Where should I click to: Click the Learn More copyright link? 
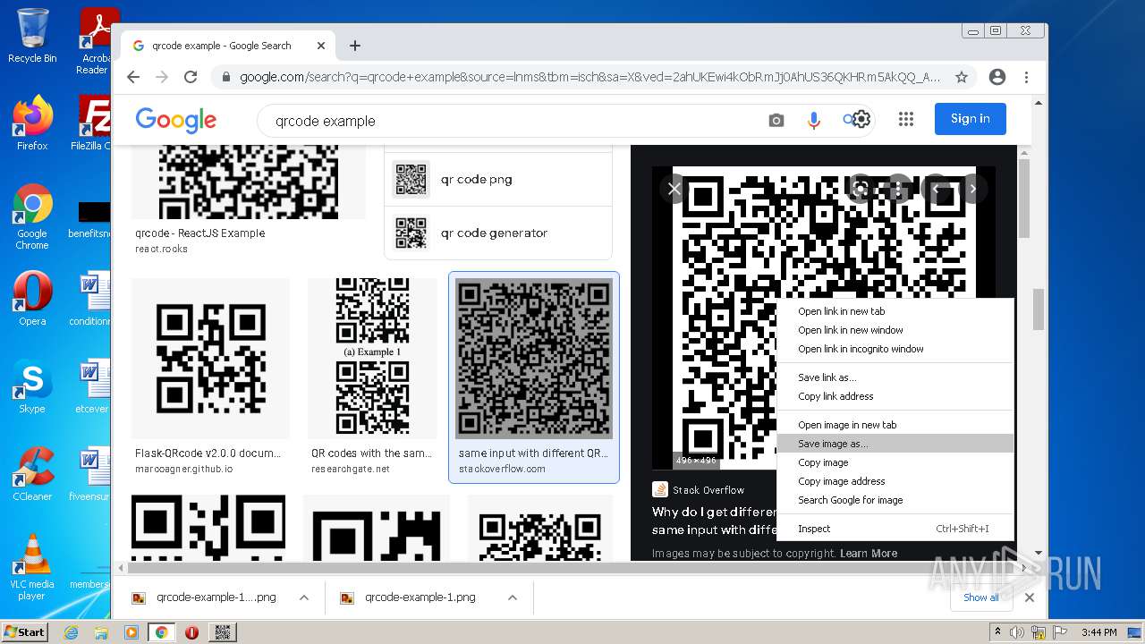coord(869,554)
